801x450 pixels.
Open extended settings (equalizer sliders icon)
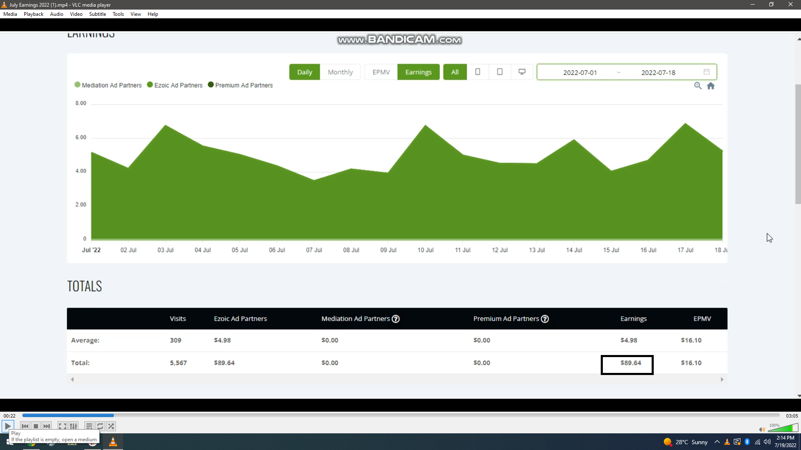point(73,426)
